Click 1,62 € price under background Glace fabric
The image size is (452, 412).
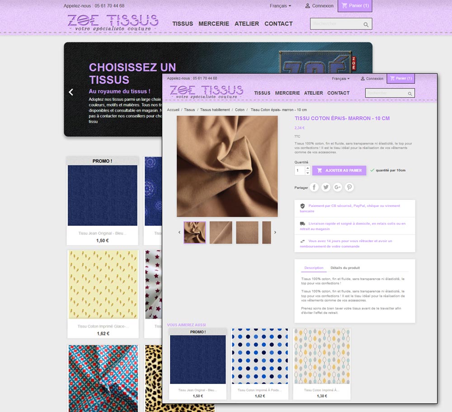103,334
